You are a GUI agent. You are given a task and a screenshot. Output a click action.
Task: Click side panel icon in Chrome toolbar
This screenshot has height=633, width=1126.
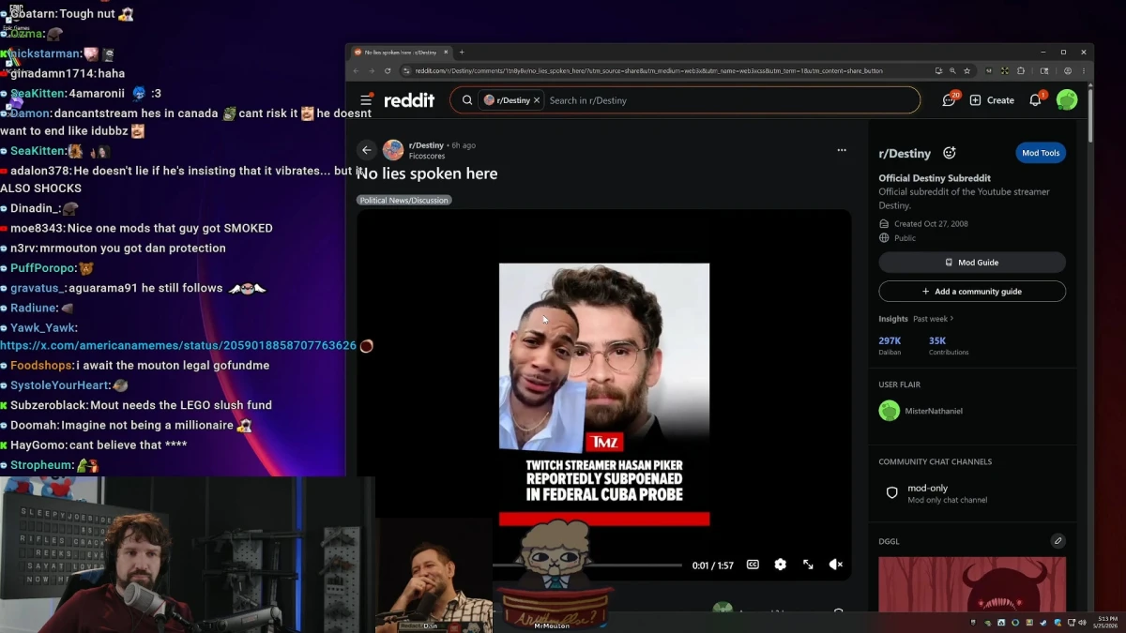[1044, 70]
